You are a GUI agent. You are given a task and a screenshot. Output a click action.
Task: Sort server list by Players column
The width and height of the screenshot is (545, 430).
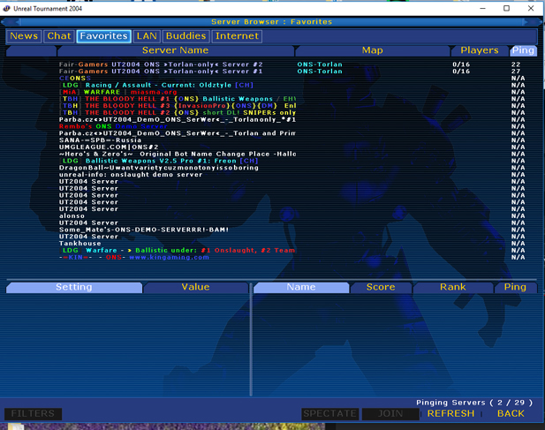point(479,50)
